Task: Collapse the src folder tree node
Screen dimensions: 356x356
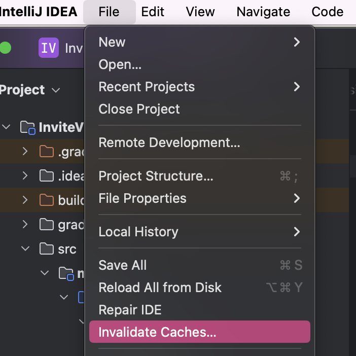Action: pos(25,249)
